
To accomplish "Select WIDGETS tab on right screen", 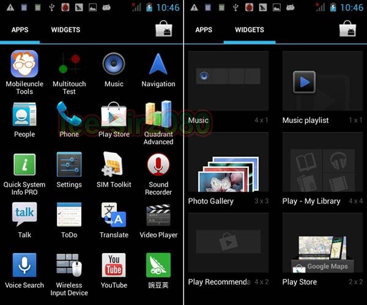I will pyautogui.click(x=250, y=30).
